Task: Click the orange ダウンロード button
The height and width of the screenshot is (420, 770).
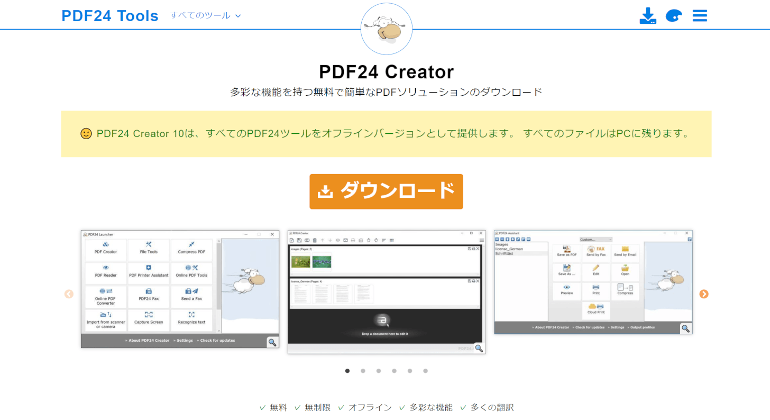Action: [387, 191]
